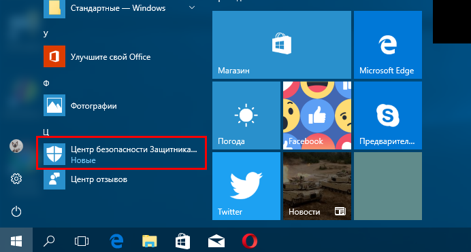The width and height of the screenshot is (471, 252).
Task: Open the Новости news tile
Action: pyautogui.click(x=317, y=186)
